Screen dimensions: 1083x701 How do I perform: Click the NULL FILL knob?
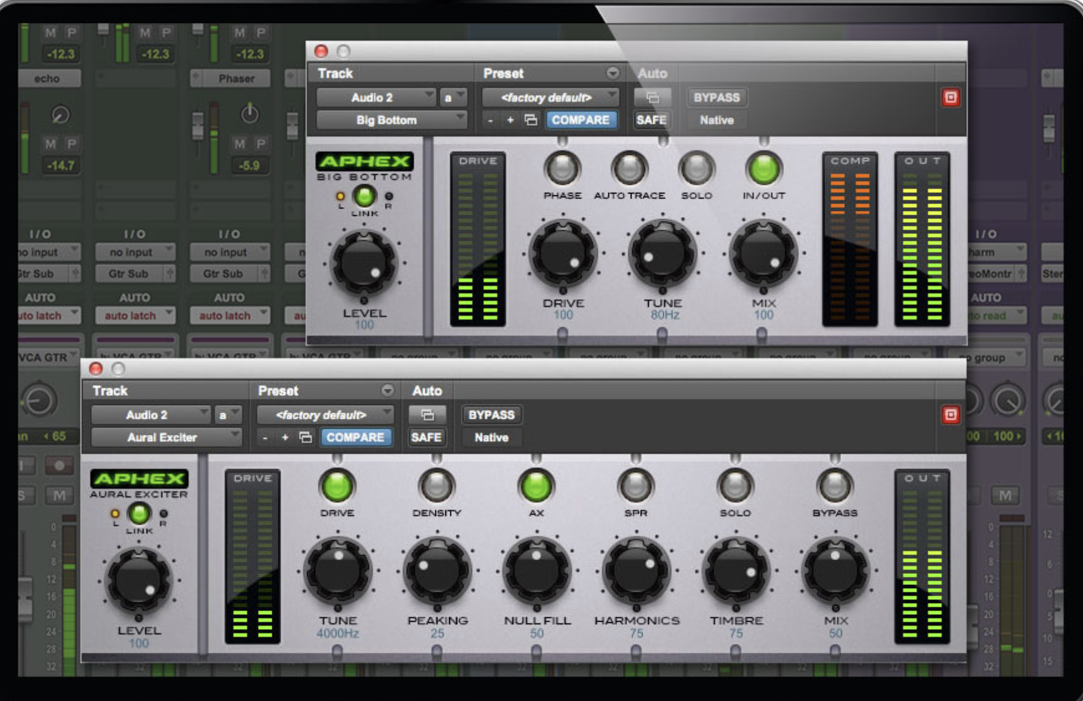[537, 571]
